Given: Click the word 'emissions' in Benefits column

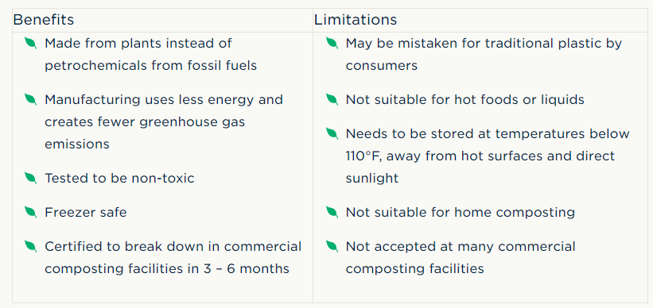Looking at the screenshot, I should point(77,144).
